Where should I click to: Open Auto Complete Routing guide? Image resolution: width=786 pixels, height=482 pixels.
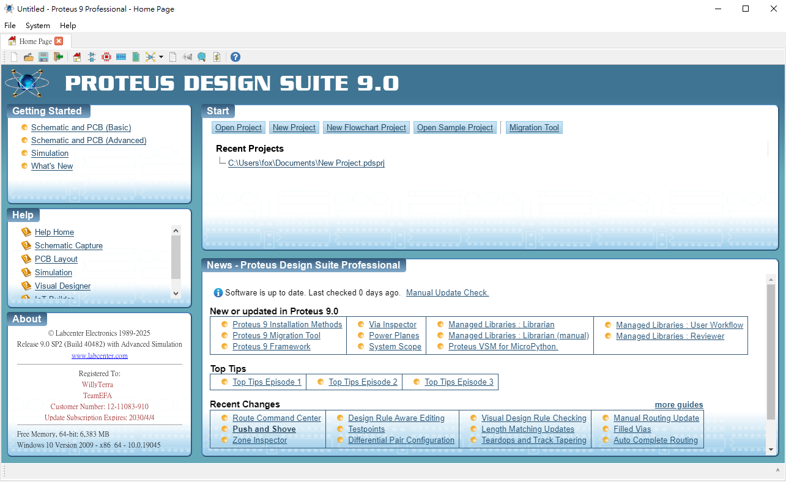tap(656, 440)
